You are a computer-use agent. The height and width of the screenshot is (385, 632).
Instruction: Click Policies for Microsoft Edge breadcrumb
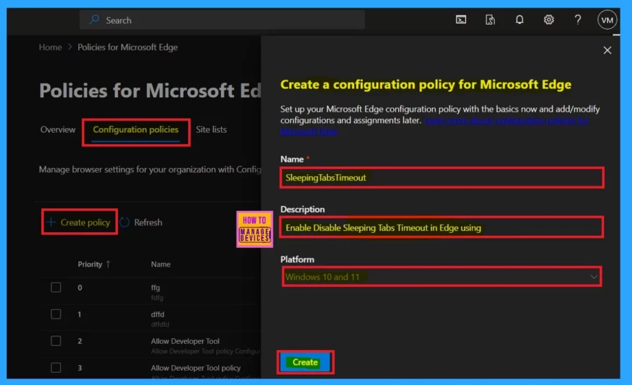point(127,47)
